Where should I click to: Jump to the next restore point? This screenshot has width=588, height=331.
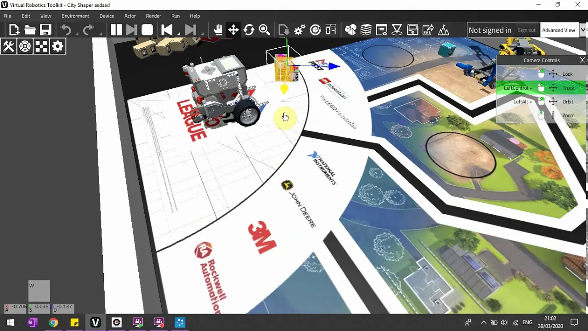click(190, 30)
